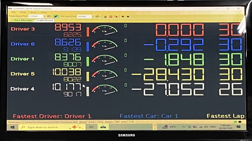Click the green status light in status bar
Viewport: 252px width, 141px height.
235,122
